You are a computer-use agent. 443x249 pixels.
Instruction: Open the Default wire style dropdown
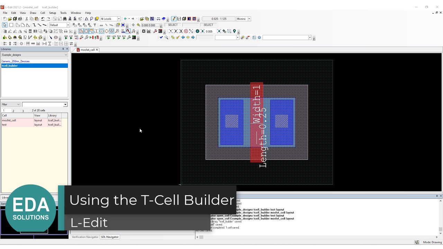[x=68, y=25]
